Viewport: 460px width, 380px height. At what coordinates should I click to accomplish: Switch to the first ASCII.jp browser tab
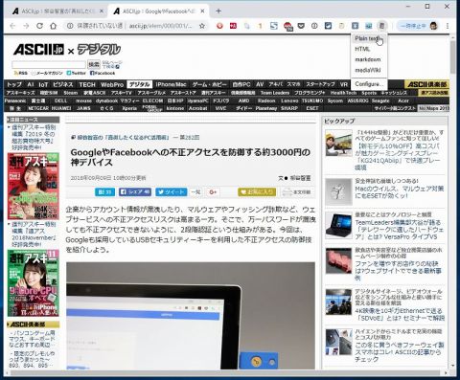tap(57, 11)
